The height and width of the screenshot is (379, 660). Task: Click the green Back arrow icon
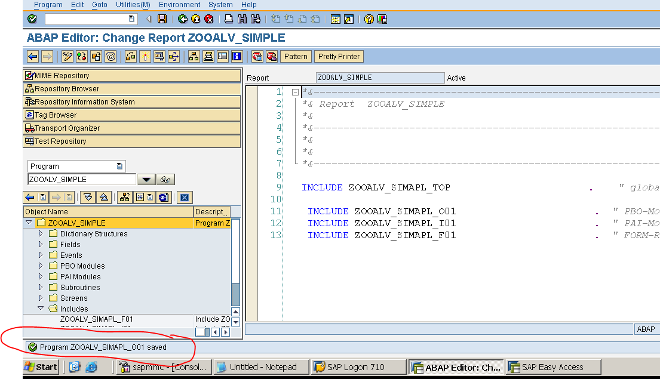click(183, 19)
